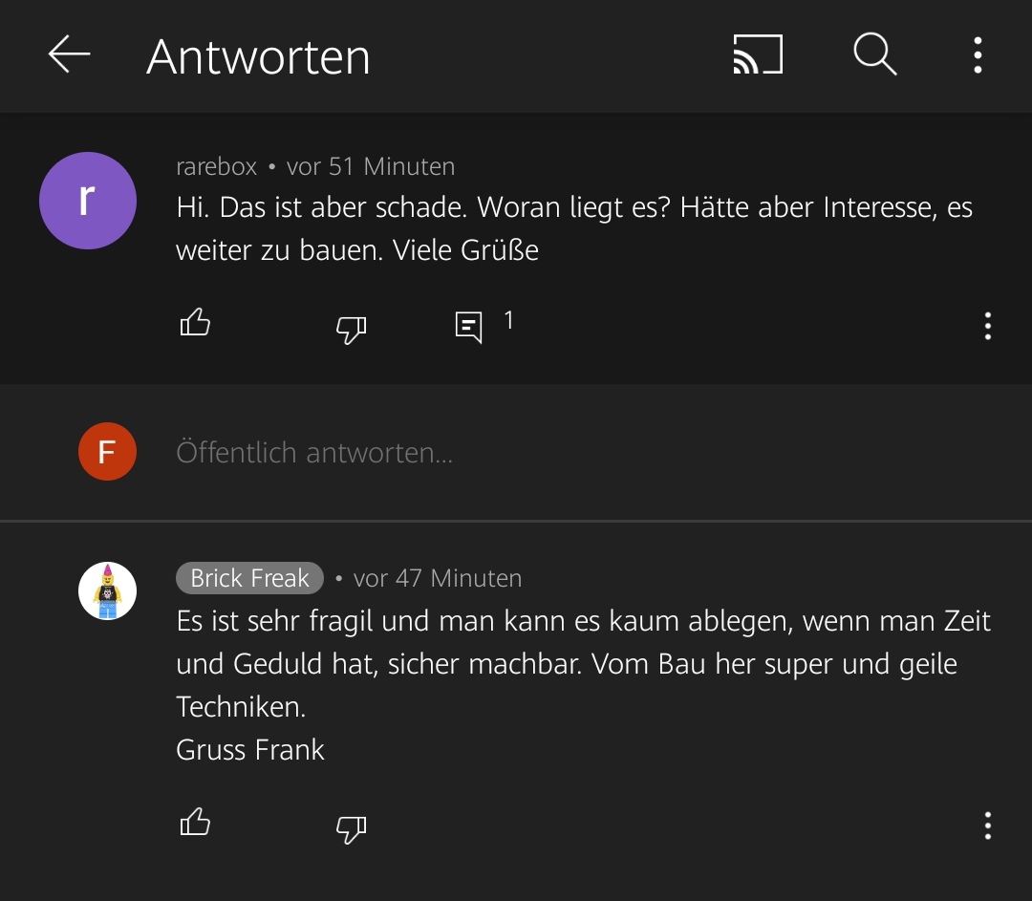Give Brick Freak's reply a thumbs up

195,822
